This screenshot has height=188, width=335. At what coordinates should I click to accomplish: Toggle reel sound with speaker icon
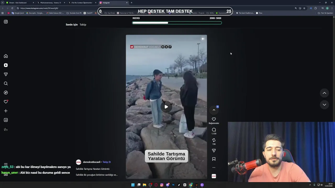click(203, 39)
